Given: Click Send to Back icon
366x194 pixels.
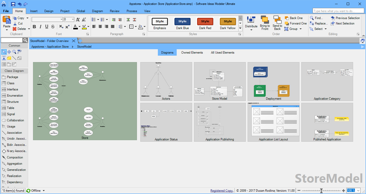Looking at the screenshot, I should click(277, 20).
